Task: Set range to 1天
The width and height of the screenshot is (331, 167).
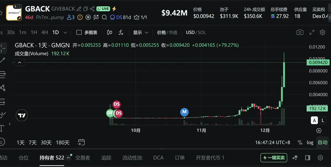Action: coord(20,143)
